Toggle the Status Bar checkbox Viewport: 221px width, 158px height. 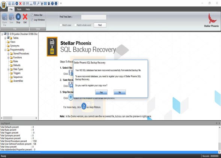32,15
